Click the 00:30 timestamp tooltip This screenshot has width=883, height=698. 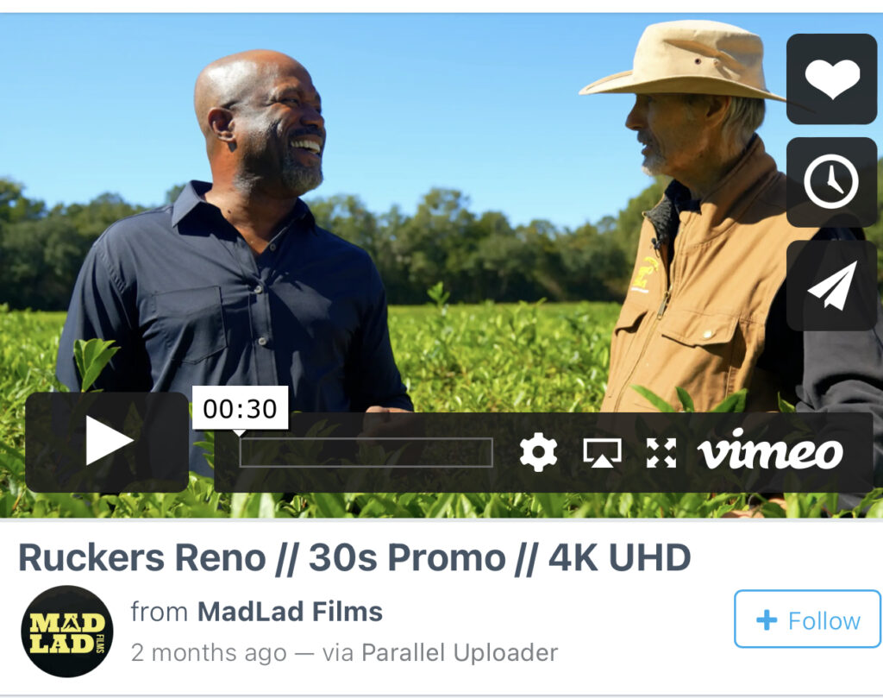click(x=240, y=408)
